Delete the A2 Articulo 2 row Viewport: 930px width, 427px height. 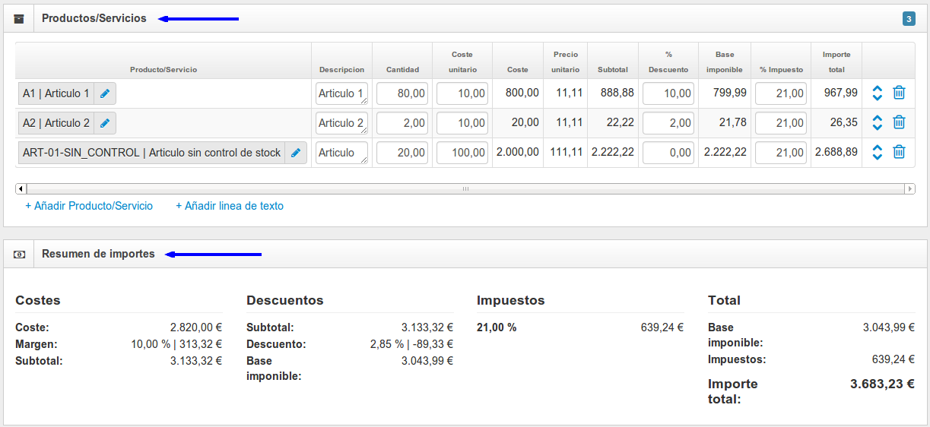point(899,122)
